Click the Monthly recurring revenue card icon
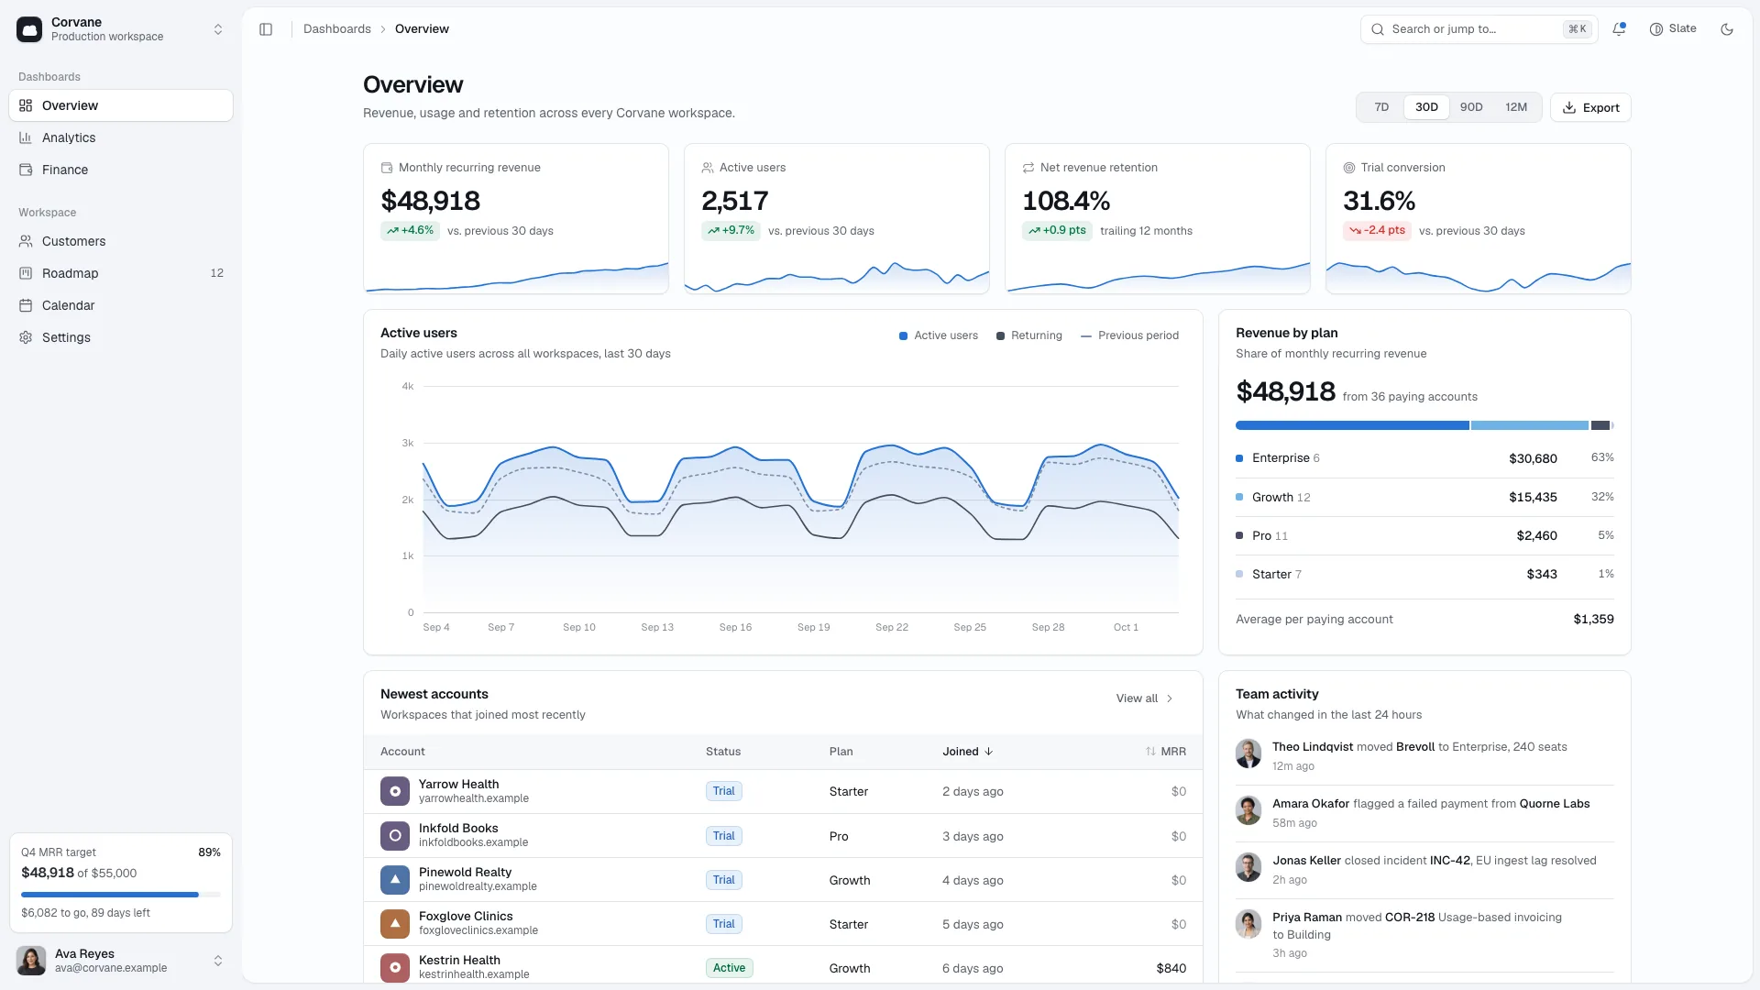1760x990 pixels. tap(387, 168)
